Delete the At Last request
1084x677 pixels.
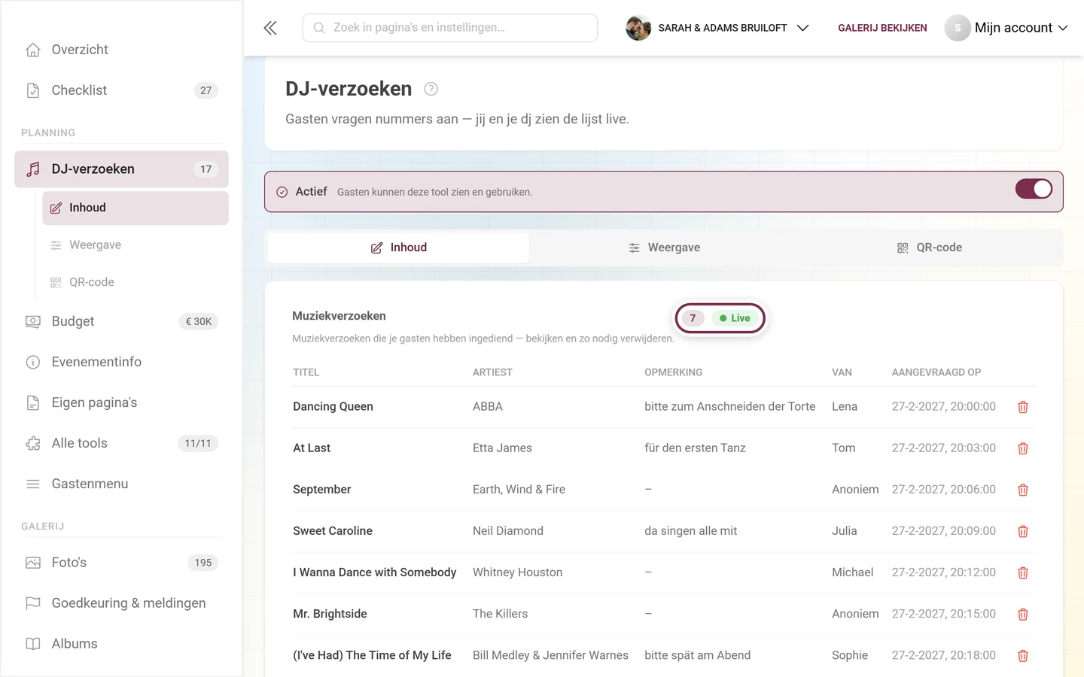(x=1023, y=448)
